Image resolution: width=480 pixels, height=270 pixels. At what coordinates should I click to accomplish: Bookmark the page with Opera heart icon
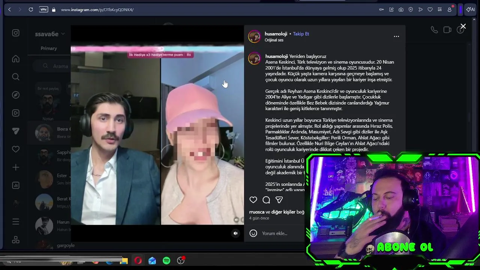point(430,9)
